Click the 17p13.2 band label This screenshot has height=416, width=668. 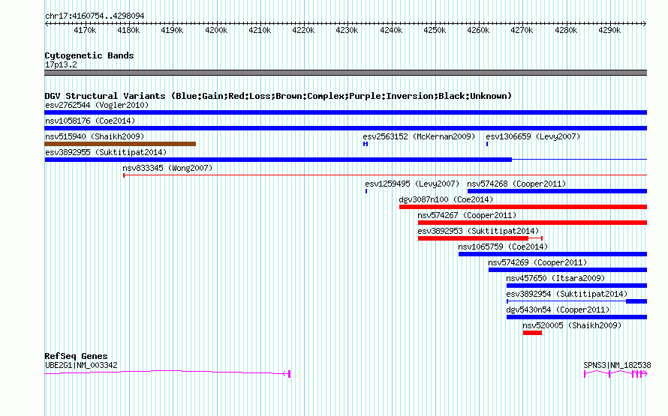pyautogui.click(x=61, y=64)
